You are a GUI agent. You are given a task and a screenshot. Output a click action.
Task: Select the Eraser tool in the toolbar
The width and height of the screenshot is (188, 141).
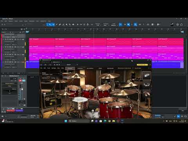click(x=60, y=24)
